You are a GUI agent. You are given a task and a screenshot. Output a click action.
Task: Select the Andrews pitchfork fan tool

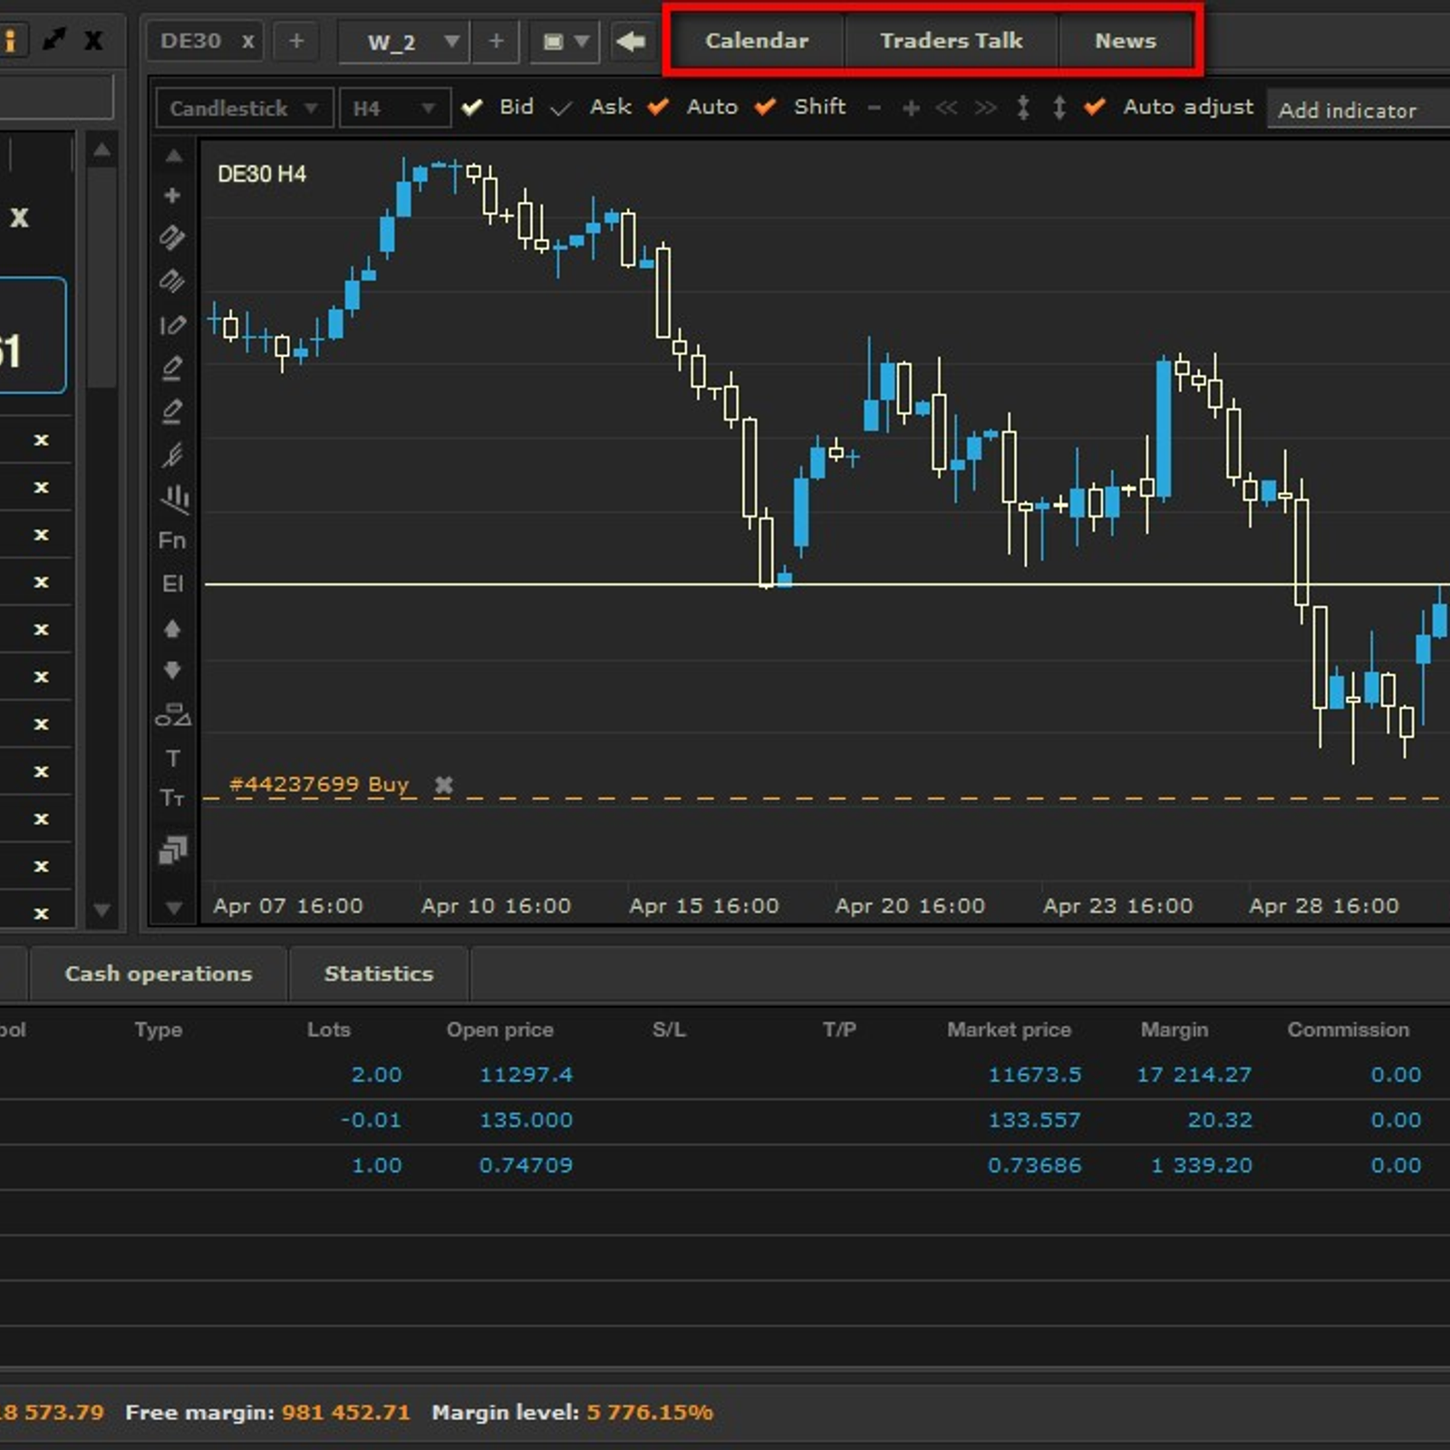(172, 455)
